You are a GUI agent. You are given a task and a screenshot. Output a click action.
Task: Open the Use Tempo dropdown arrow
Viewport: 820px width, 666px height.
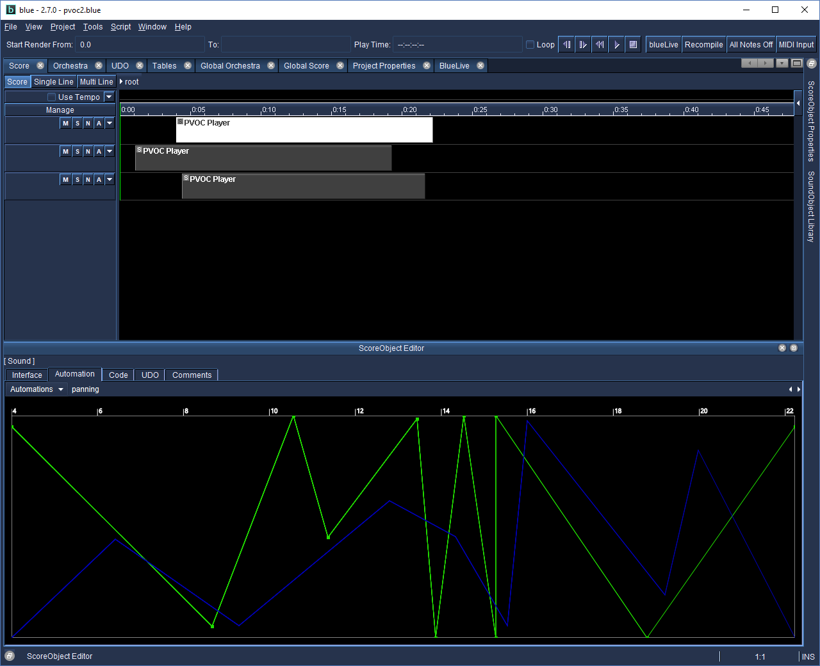coord(109,97)
